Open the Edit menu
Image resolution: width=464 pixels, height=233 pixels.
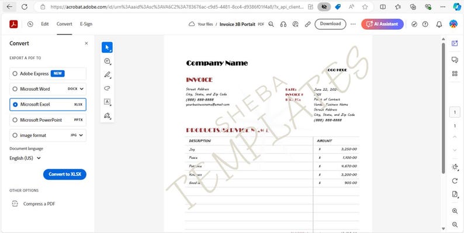pyautogui.click(x=44, y=24)
